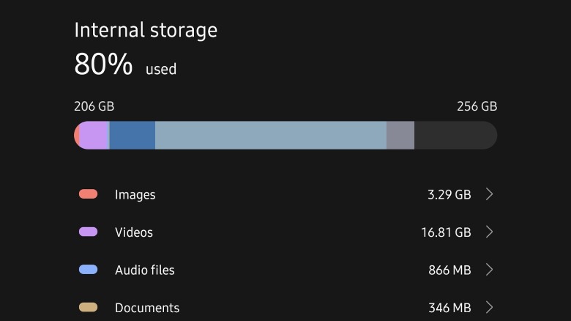The height and width of the screenshot is (321, 571).
Task: Select the Images storage category label
Action: (x=135, y=194)
